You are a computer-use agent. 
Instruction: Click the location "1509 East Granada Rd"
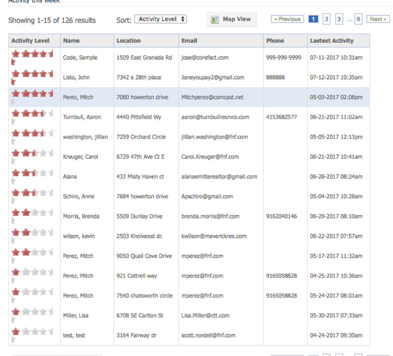144,58
